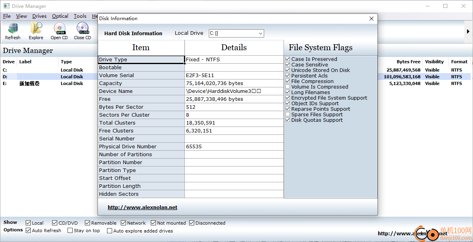Screen dimensions: 473x242
Task: Open the Optical menu
Action: (60, 16)
